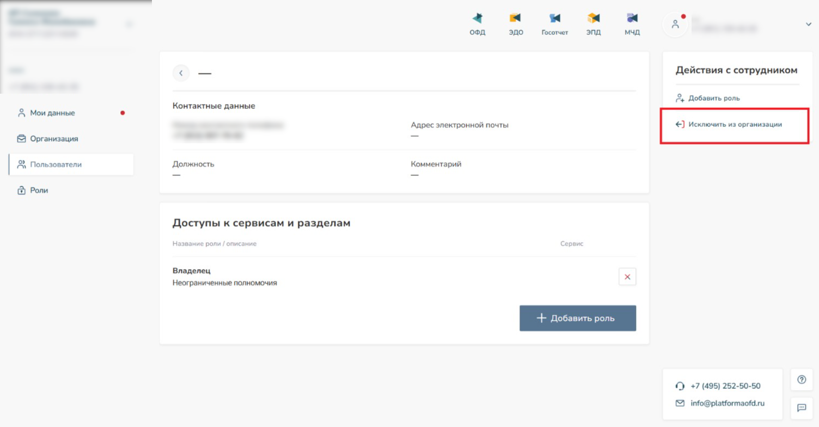Viewport: 819px width, 427px height.
Task: Switch to the Госотчет service
Action: pos(554,24)
